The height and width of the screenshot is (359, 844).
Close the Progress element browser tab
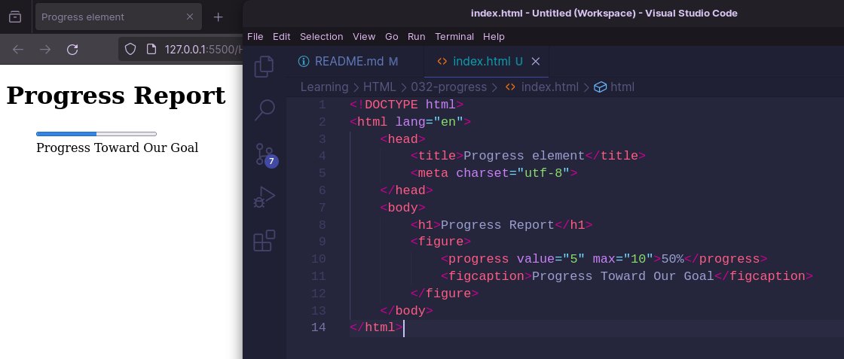pyautogui.click(x=189, y=17)
